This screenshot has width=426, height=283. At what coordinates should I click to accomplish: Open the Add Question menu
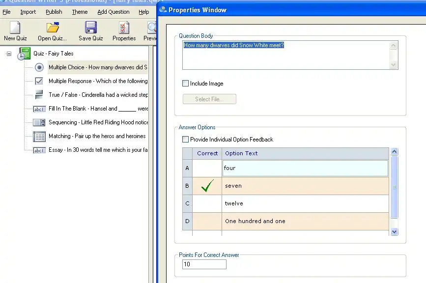[x=113, y=12]
